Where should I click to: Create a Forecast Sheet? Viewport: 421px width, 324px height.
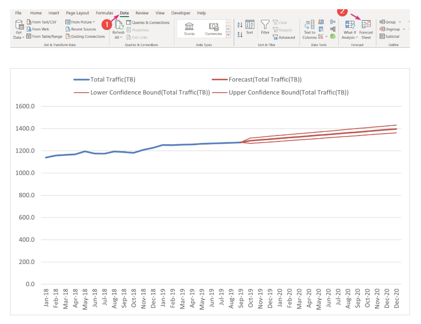(366, 30)
